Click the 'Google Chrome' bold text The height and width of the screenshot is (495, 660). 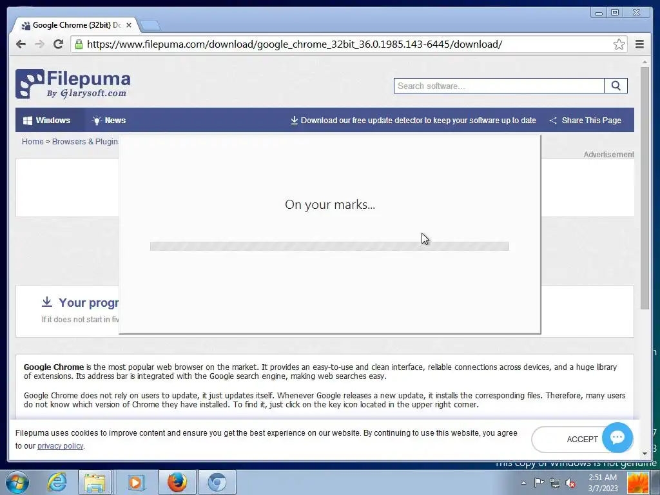(53, 367)
